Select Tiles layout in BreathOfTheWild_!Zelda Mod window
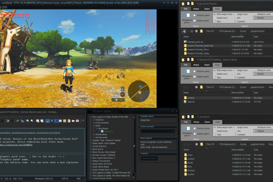Viewport: 273px width, 182px height. tap(217, 78)
